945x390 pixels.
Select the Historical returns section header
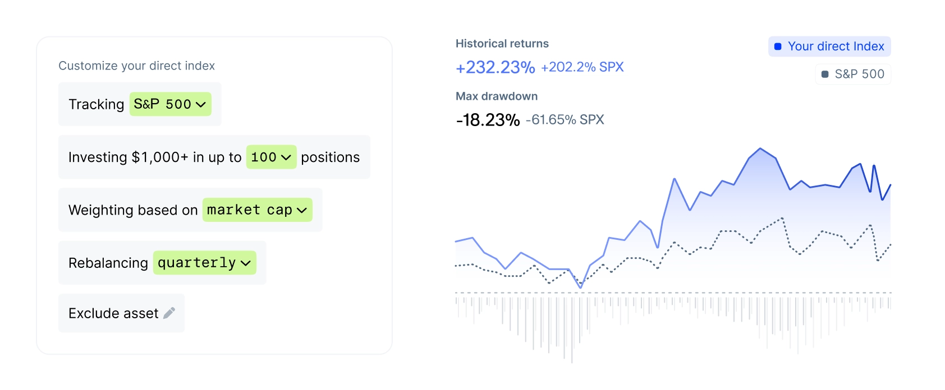pyautogui.click(x=502, y=43)
